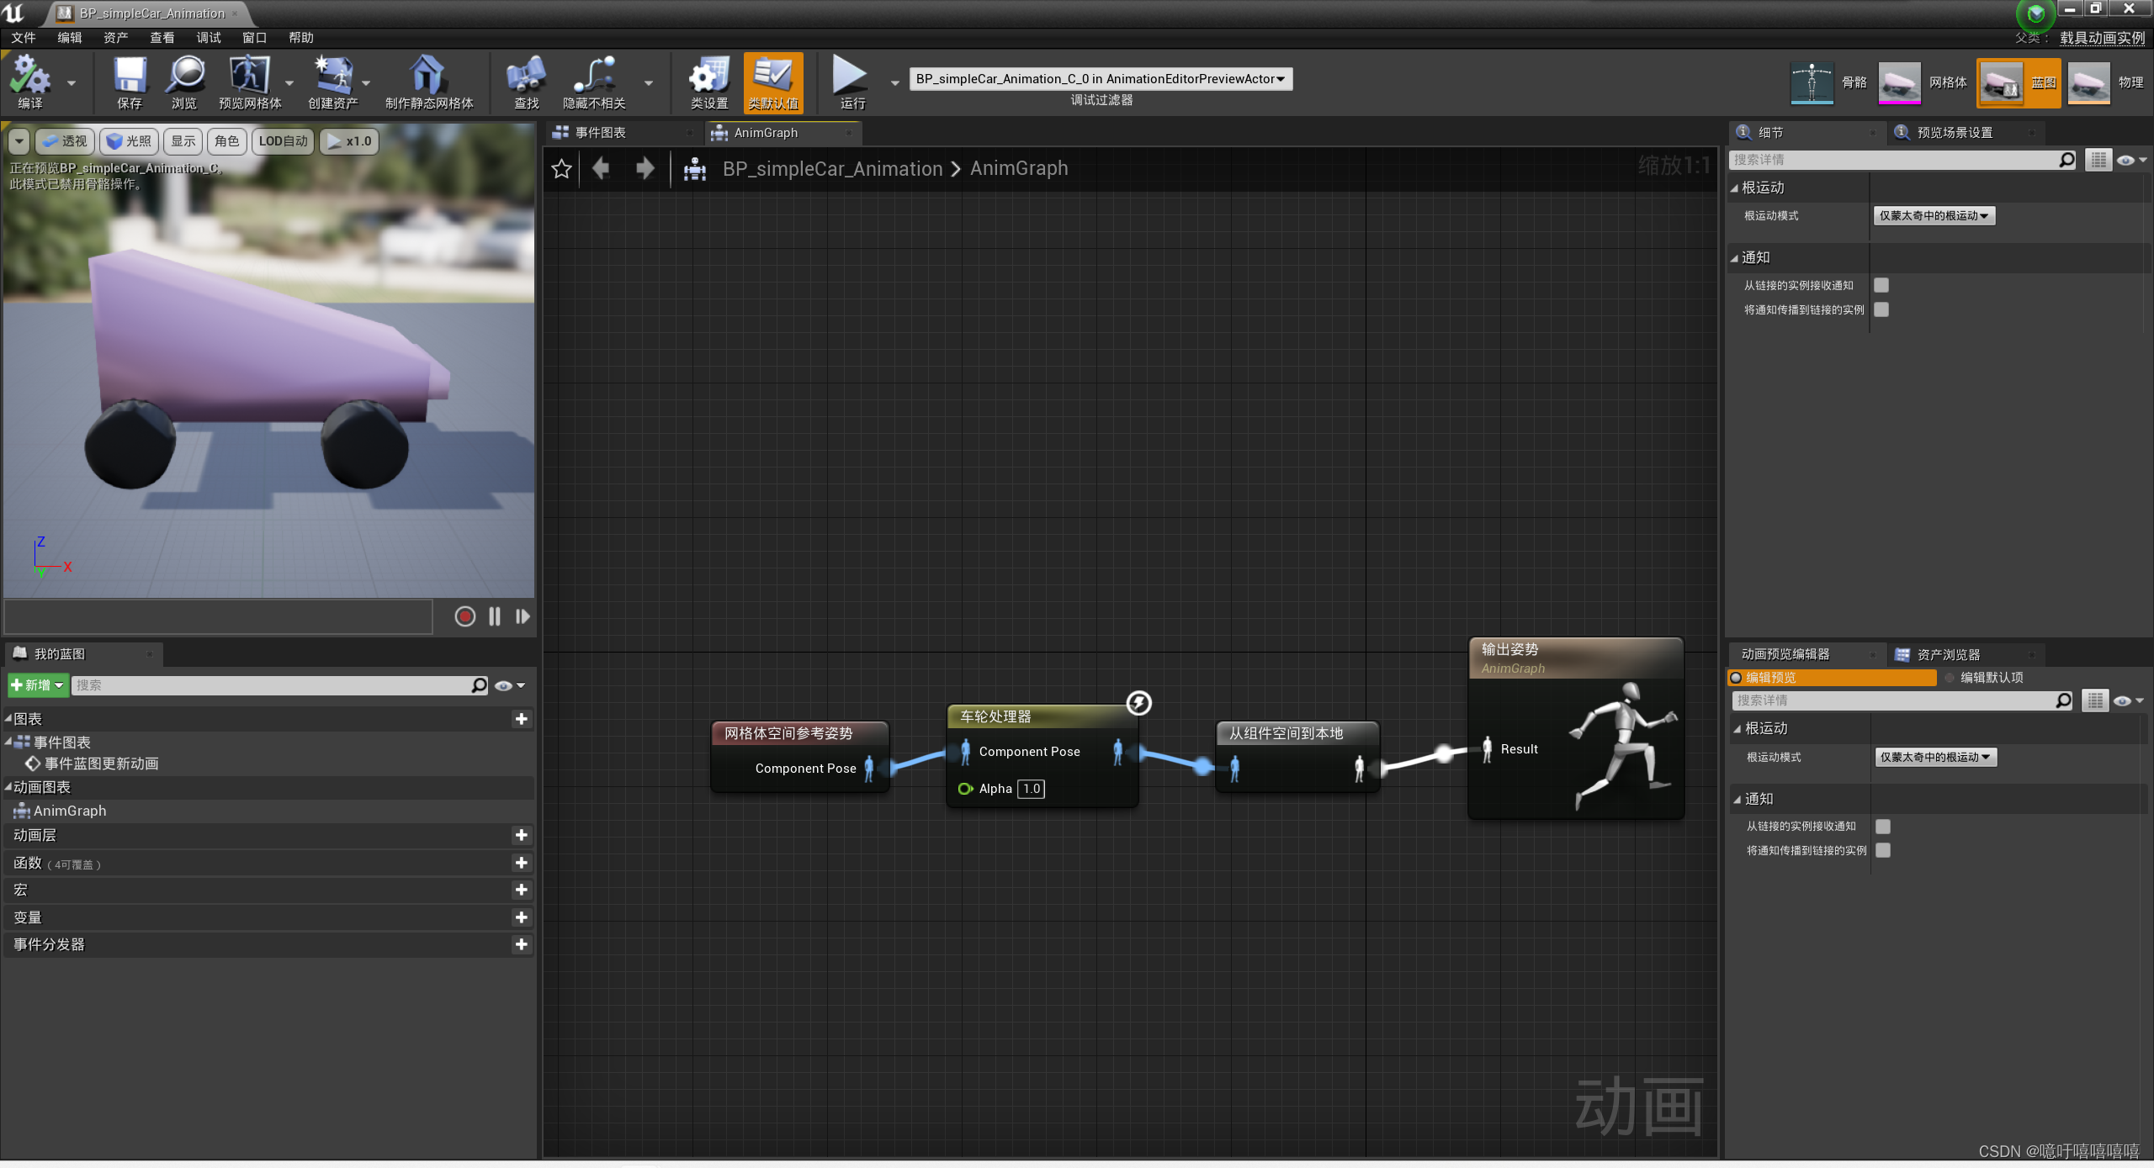
Task: Switch to Skeleton (骨骼) mode icon
Action: 1812,82
